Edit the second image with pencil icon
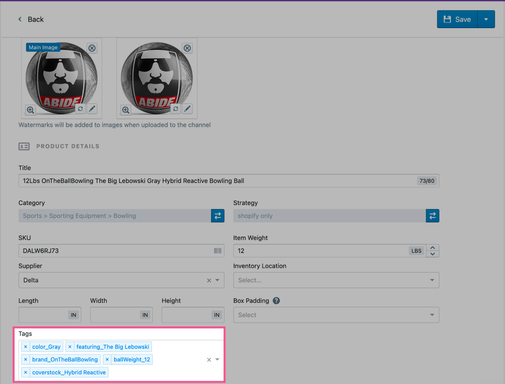 (x=187, y=109)
